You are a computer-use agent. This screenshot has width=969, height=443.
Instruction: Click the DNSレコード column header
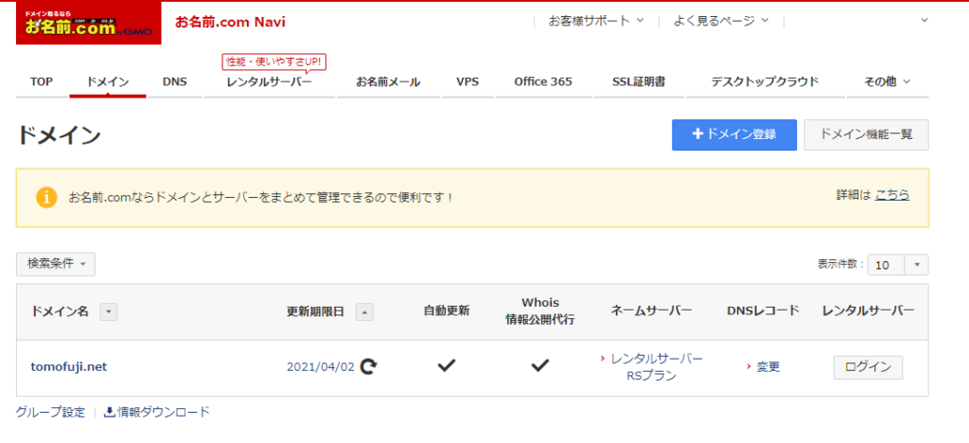pyautogui.click(x=764, y=310)
